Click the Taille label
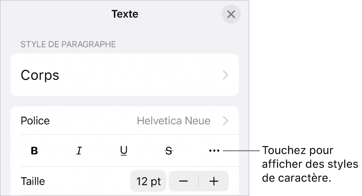The width and height of the screenshot is (362, 196). click(x=33, y=181)
